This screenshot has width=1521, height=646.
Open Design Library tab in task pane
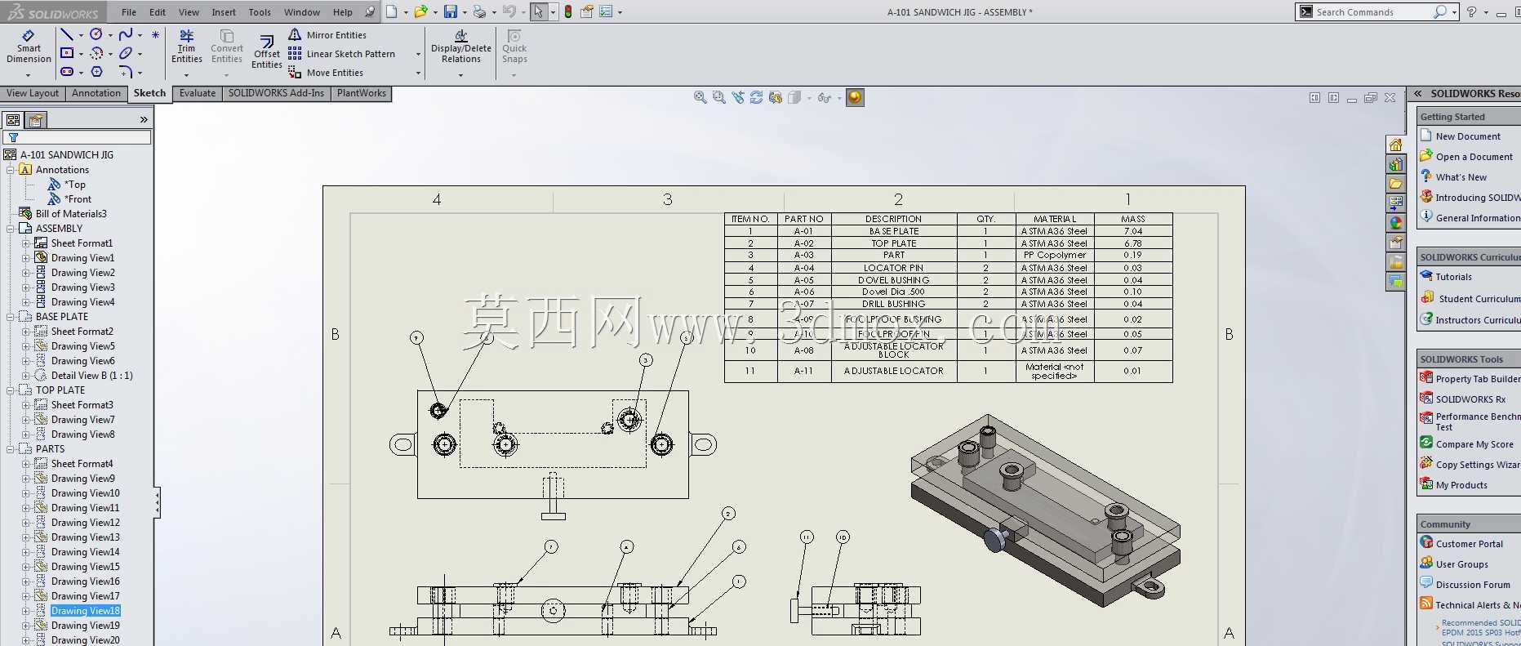tap(1396, 164)
